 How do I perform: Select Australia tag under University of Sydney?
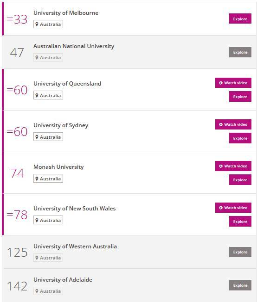click(x=48, y=137)
